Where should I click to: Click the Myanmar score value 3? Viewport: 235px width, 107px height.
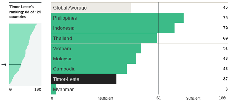point(226,89)
